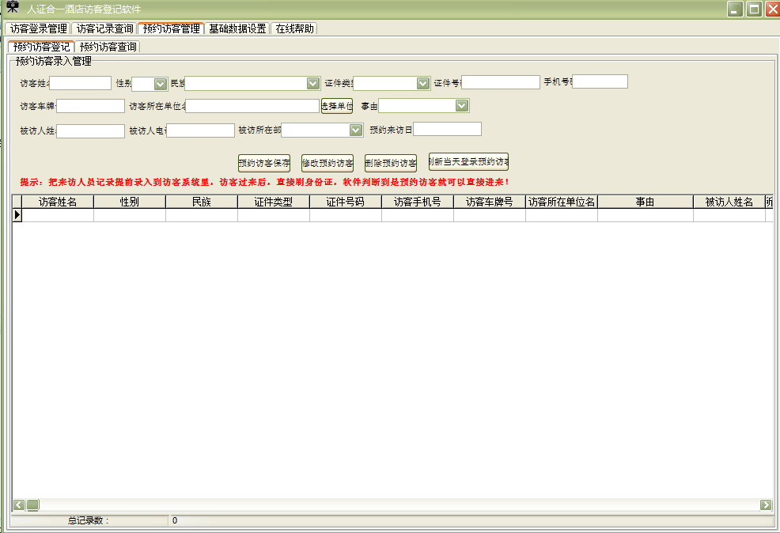The width and height of the screenshot is (780, 533).
Task: Click the 刷新当天登录预约访客 button
Action: click(x=468, y=161)
